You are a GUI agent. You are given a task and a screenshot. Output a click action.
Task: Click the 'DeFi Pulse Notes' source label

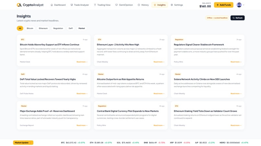tap(27, 94)
